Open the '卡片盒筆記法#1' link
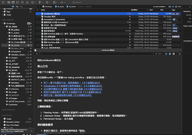The width and height of the screenshot is (192, 135). coord(72,83)
